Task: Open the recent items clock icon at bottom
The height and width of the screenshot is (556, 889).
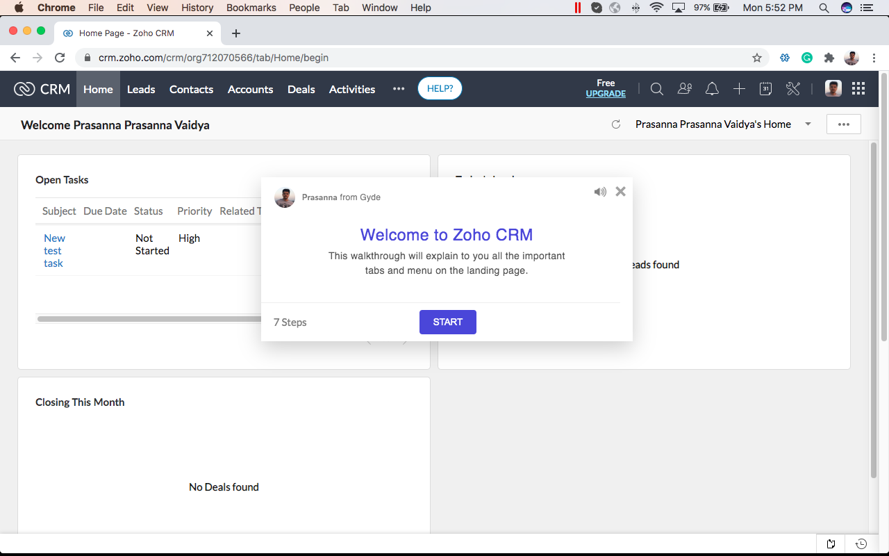Action: [x=861, y=543]
